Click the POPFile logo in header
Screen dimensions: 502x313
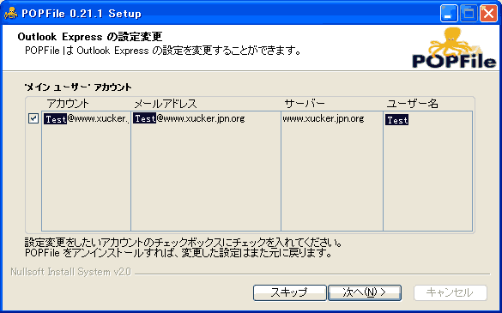pos(454,48)
